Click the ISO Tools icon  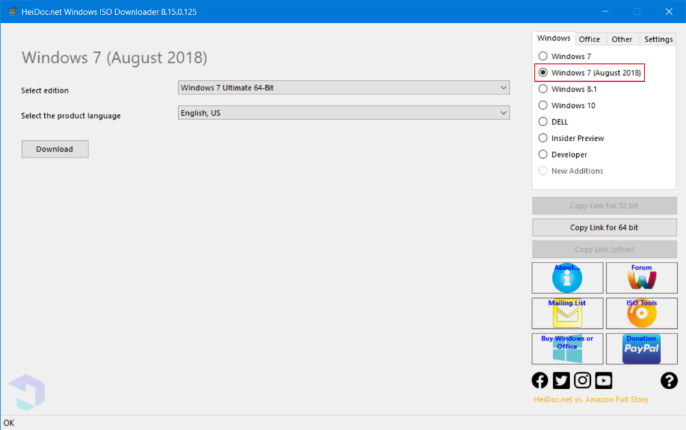tap(641, 313)
